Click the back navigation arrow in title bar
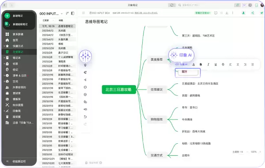265x168 pixels. coord(4,5)
